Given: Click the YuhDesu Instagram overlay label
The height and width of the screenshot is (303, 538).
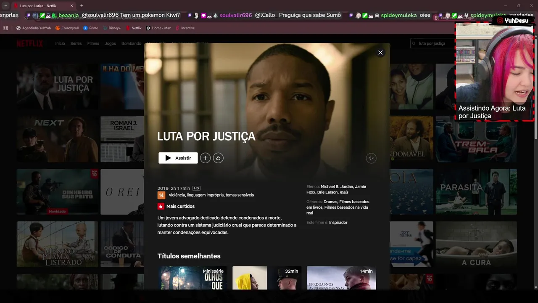Looking at the screenshot, I should (512, 20).
